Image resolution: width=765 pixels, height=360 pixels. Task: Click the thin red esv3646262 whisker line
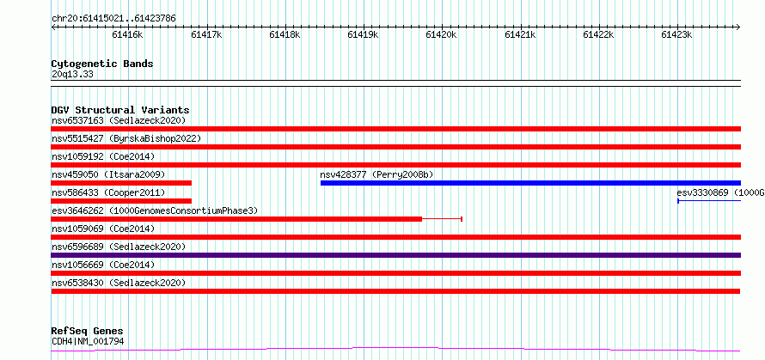pyautogui.click(x=442, y=219)
